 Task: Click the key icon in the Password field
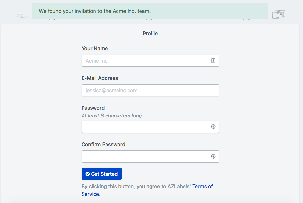click(x=213, y=127)
